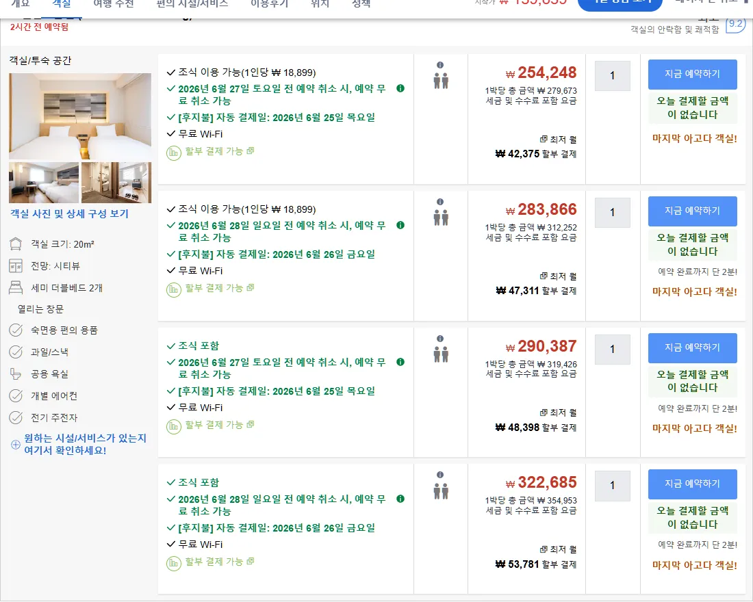Image resolution: width=753 pixels, height=602 pixels.
Task: Click the 최저 월 link in the ₩254,248 row
Action: click(x=563, y=140)
